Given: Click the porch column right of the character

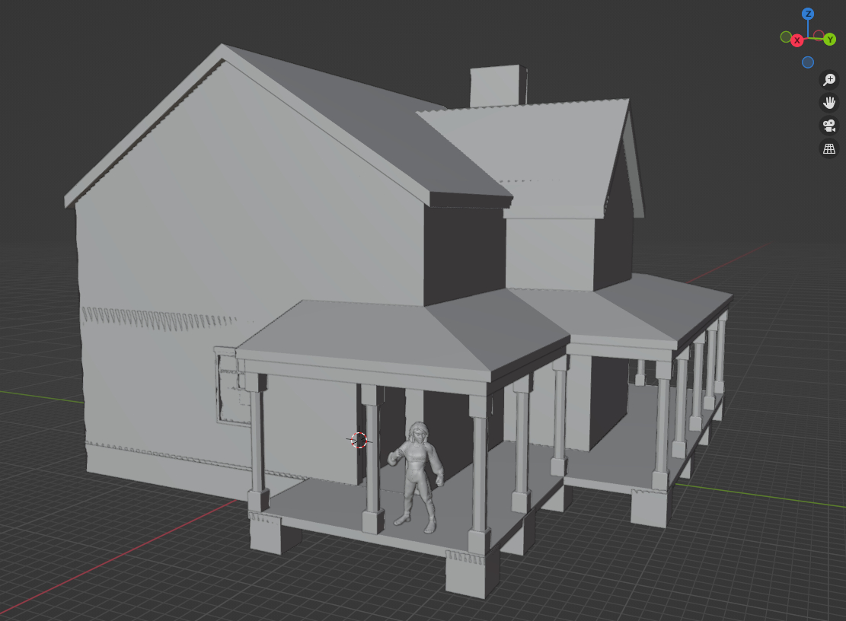Looking at the screenshot, I should [479, 468].
